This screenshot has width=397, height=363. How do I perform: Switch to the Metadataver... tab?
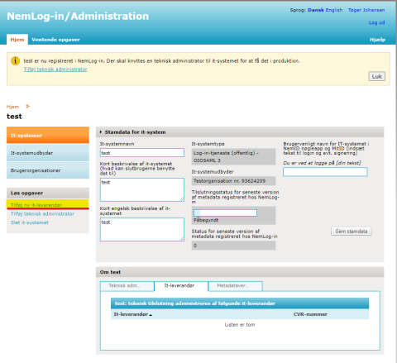coord(236,286)
